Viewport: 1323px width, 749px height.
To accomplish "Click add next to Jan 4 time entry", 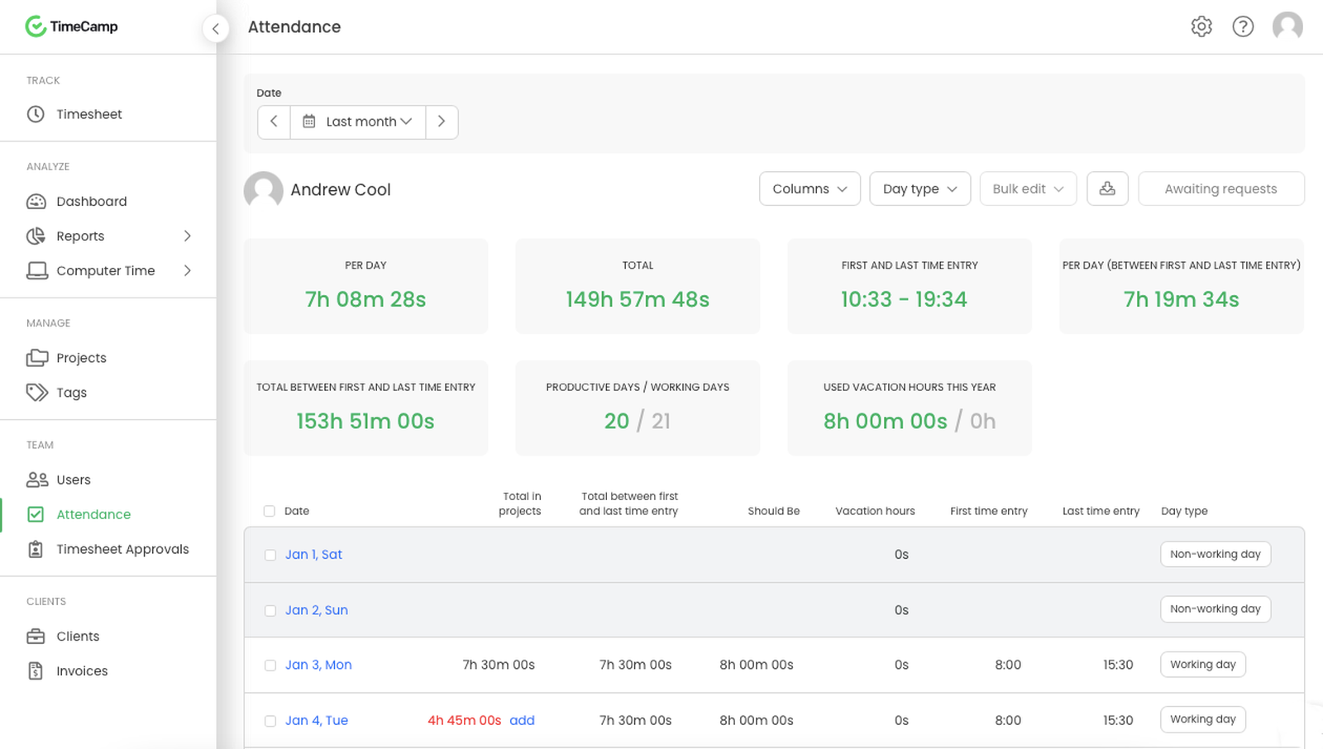I will point(522,720).
